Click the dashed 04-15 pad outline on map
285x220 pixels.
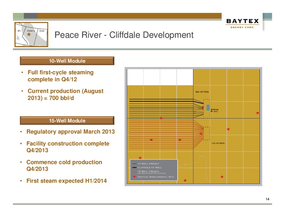(206, 109)
